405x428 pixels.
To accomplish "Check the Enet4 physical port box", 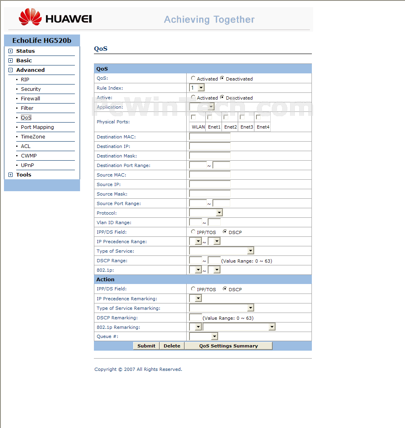I will pyautogui.click(x=258, y=117).
